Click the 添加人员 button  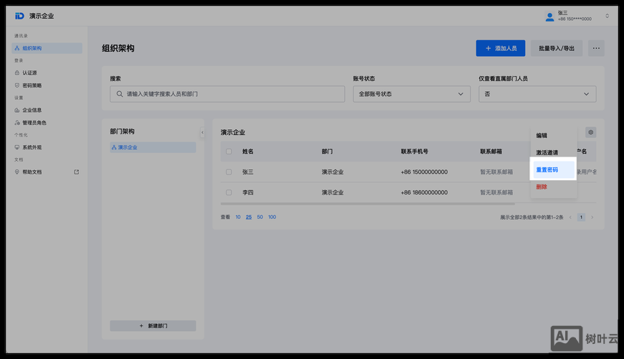click(x=501, y=48)
